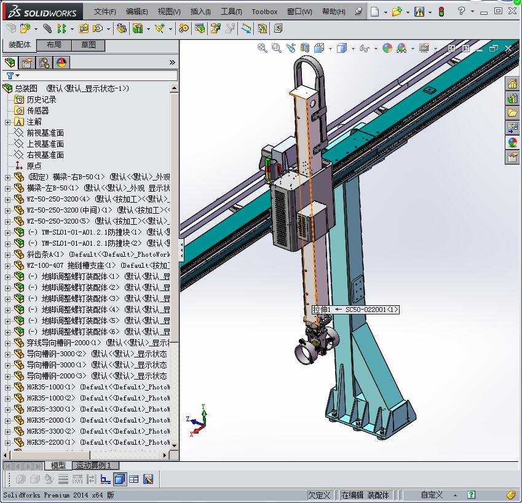522x503 pixels.
Task: Click the search icon in menu bar
Action: click(358, 12)
